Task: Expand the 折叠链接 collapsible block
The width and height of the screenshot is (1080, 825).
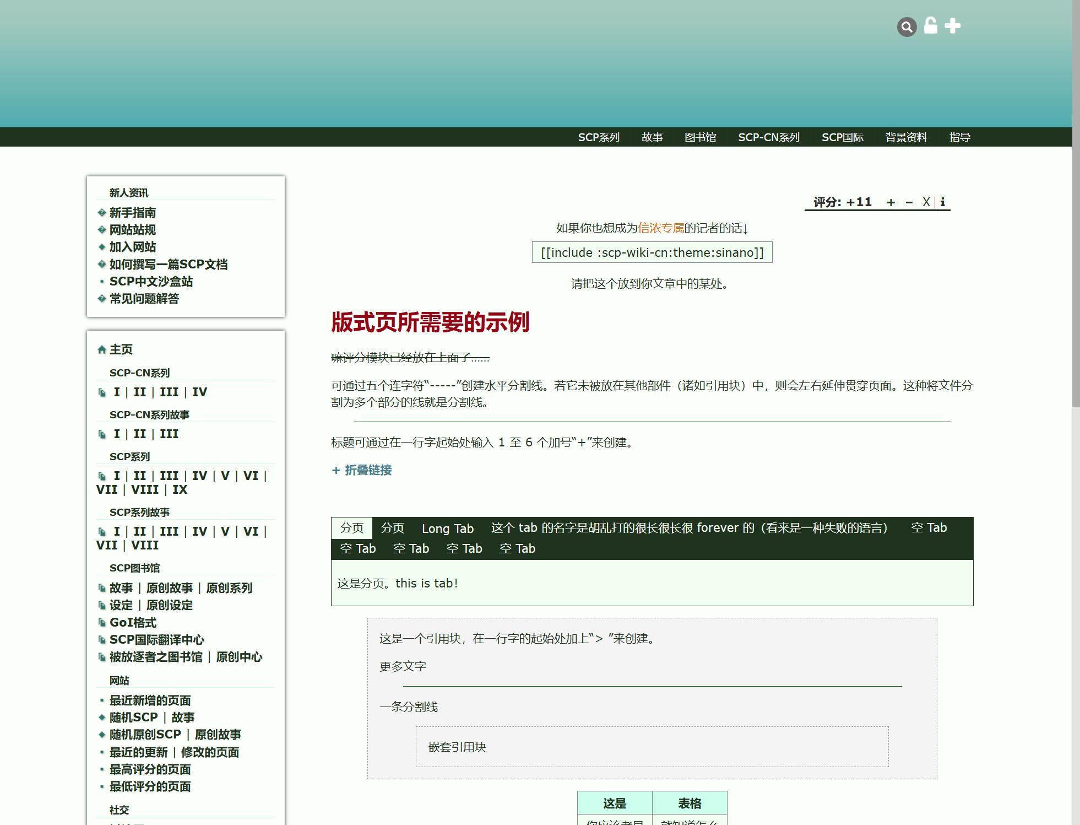Action: [362, 470]
